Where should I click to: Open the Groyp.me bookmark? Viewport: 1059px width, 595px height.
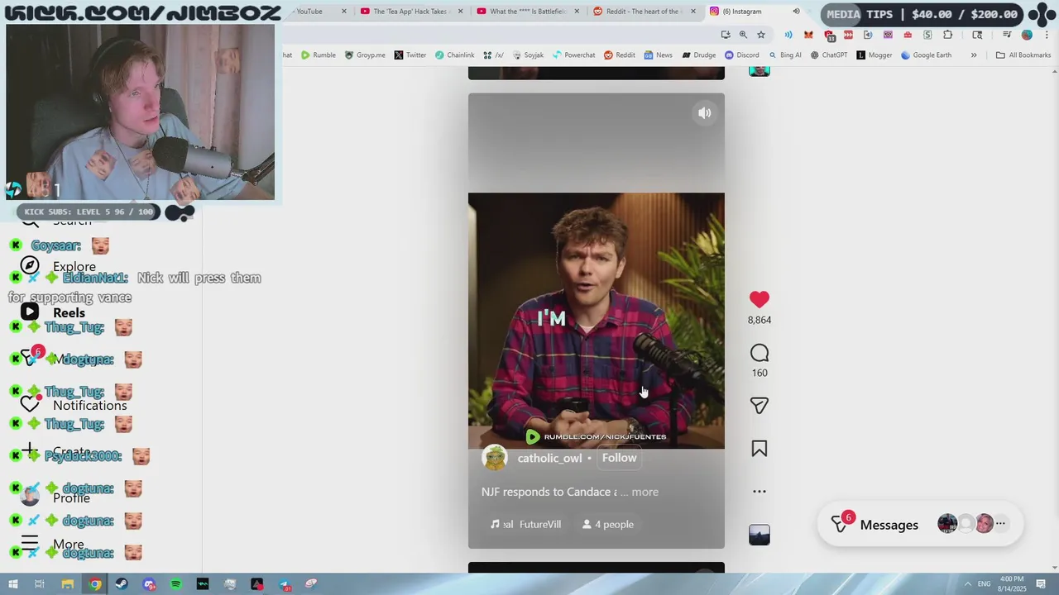click(365, 55)
